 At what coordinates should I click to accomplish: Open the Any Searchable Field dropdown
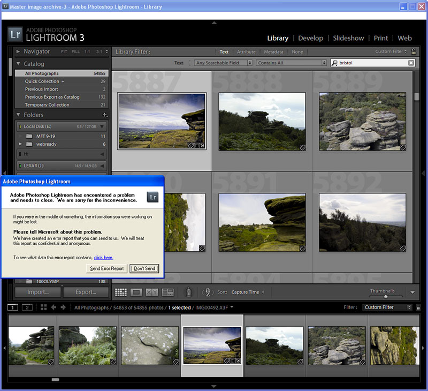pyautogui.click(x=224, y=63)
